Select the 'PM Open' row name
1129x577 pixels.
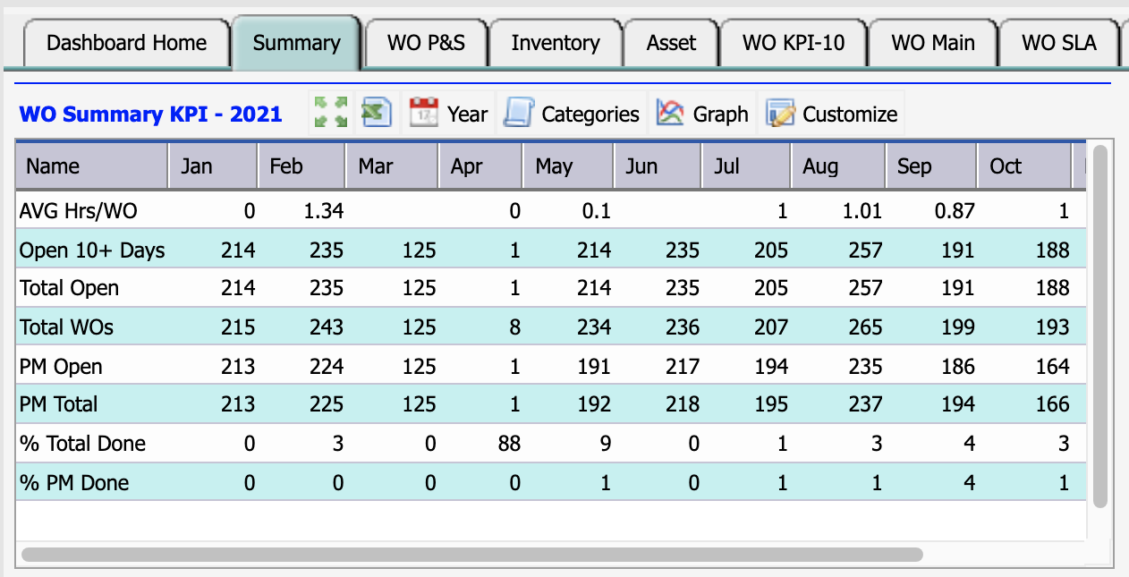(61, 367)
